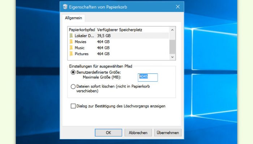The height and width of the screenshot is (144, 253).
Task: Click 464 GB value in Music row
Action: click(x=103, y=48)
